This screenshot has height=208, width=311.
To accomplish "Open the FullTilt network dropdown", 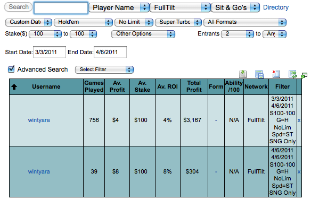I will pos(180,7).
